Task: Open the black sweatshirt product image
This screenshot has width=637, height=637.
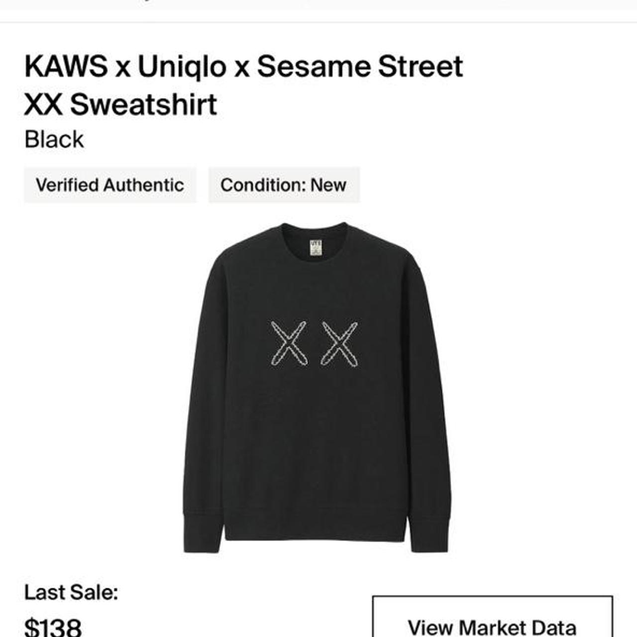Action: (317, 387)
